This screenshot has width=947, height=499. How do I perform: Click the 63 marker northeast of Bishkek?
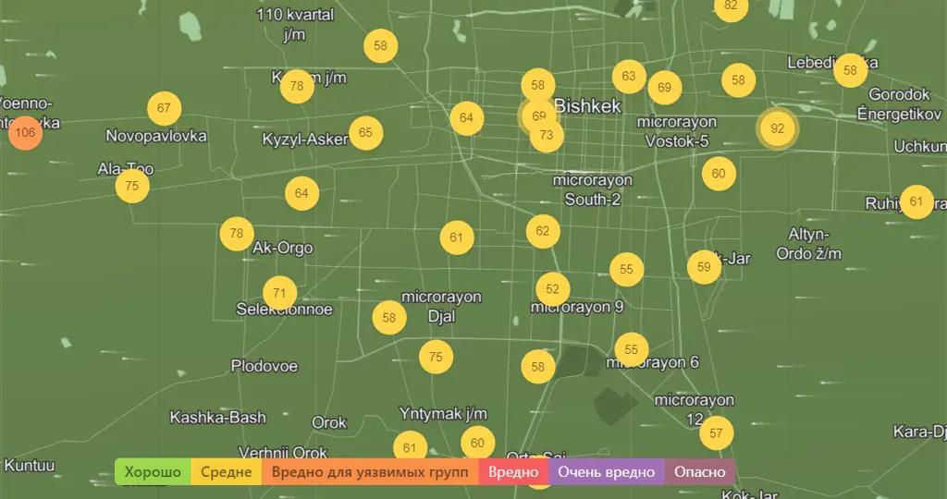click(x=629, y=77)
